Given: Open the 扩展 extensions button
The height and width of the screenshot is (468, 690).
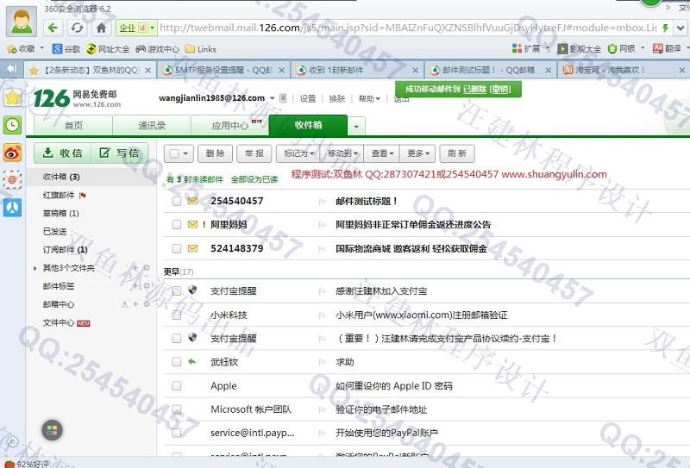Looking at the screenshot, I should (530, 48).
